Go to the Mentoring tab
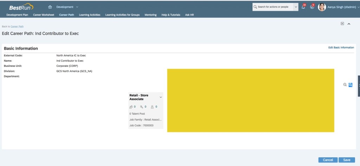This screenshot has height=166, width=360. (x=150, y=15)
